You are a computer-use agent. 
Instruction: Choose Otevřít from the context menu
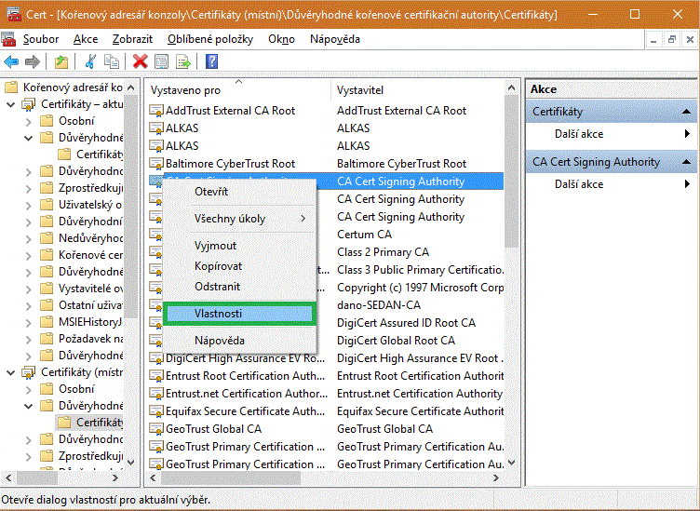pos(211,191)
